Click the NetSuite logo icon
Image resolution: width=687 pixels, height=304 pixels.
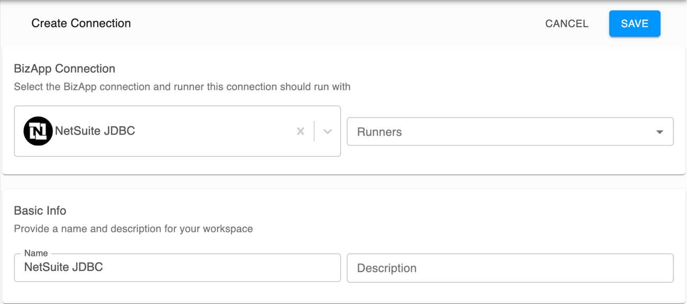[x=38, y=131]
